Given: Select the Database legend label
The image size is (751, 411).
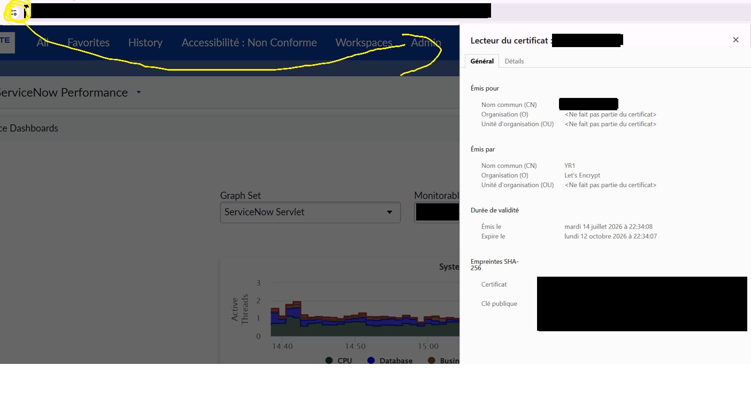Looking at the screenshot, I should click(x=396, y=361).
